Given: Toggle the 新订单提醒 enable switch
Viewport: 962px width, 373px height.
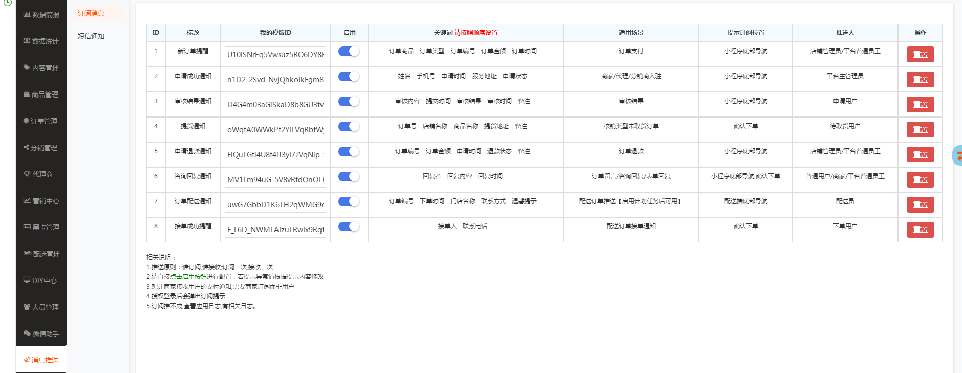Looking at the screenshot, I should click(349, 51).
